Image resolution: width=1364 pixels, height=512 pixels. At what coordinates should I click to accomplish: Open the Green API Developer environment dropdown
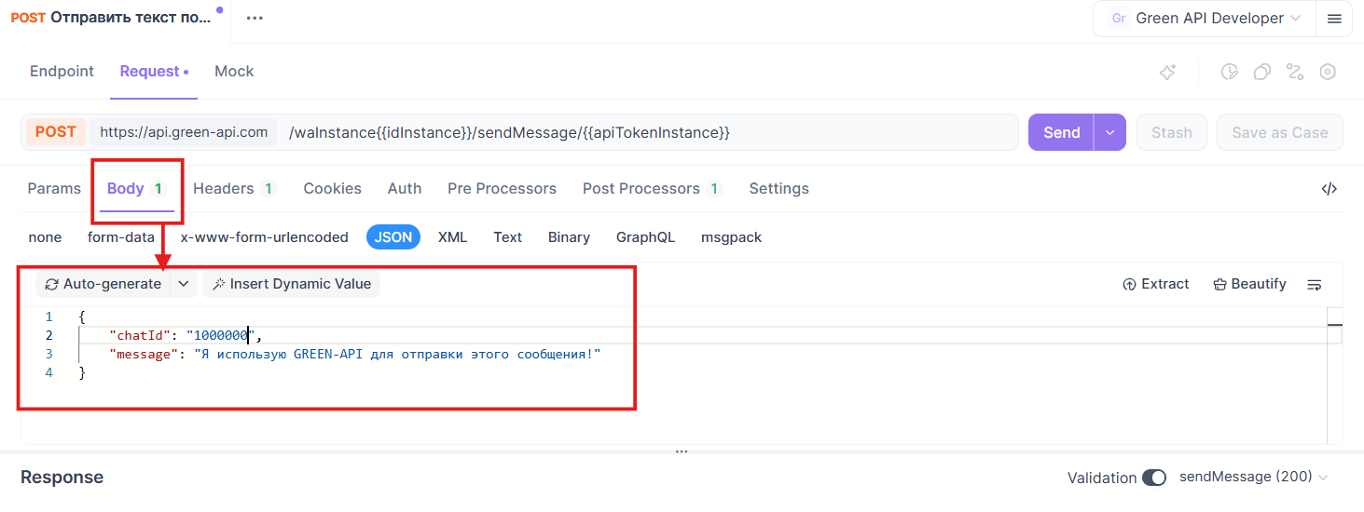point(1203,19)
